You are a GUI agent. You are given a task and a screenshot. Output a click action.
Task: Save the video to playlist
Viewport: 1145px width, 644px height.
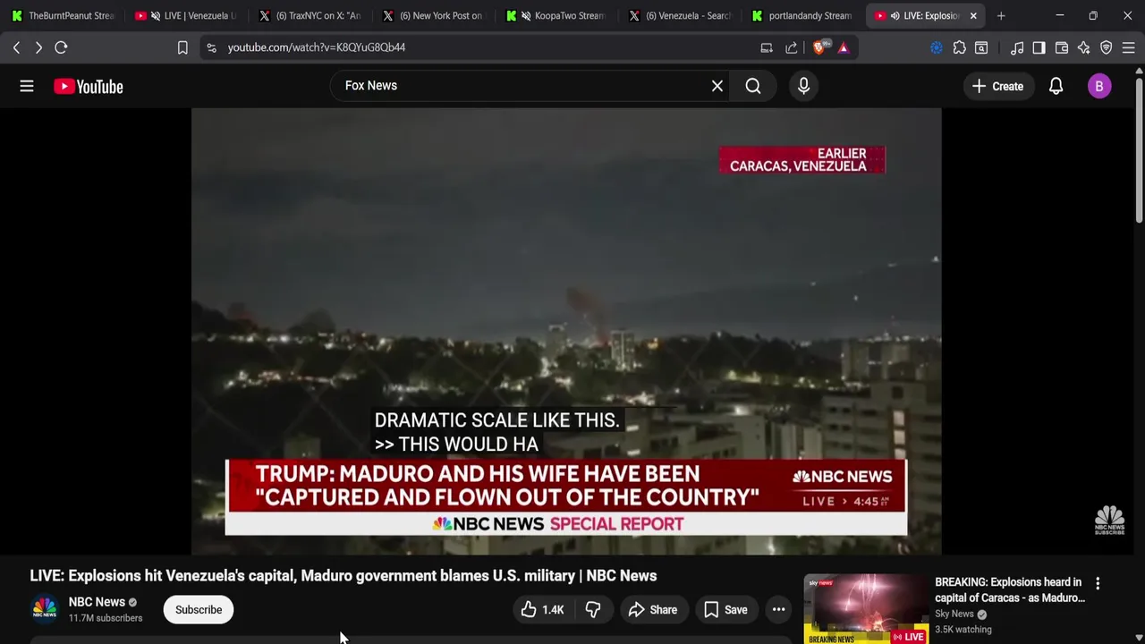click(725, 610)
